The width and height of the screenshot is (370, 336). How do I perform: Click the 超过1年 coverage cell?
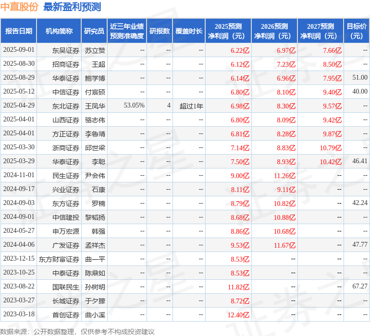tap(191, 106)
